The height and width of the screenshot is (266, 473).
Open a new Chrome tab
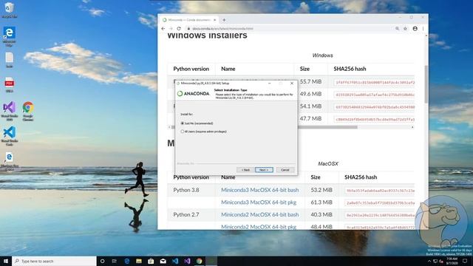click(224, 20)
